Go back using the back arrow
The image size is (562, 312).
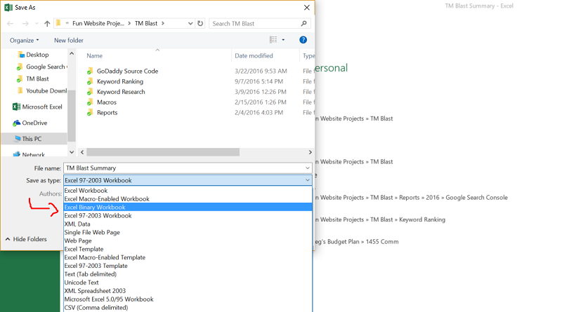click(x=10, y=24)
